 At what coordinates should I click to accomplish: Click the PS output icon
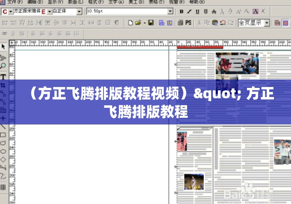188,22
